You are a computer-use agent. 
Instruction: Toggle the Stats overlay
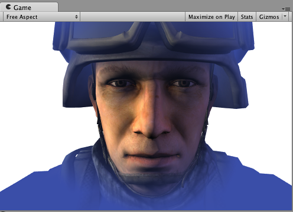[x=247, y=17]
